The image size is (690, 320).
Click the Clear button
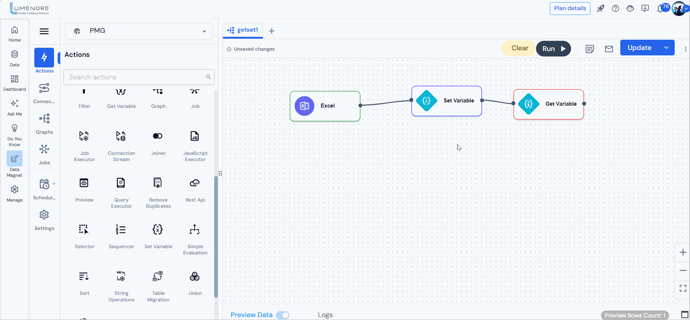[519, 48]
